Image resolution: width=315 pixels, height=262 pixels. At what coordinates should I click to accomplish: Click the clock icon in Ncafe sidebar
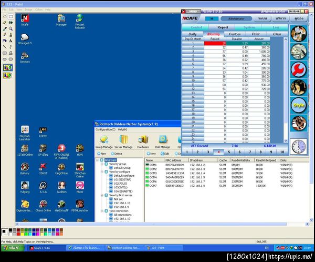click(x=299, y=147)
